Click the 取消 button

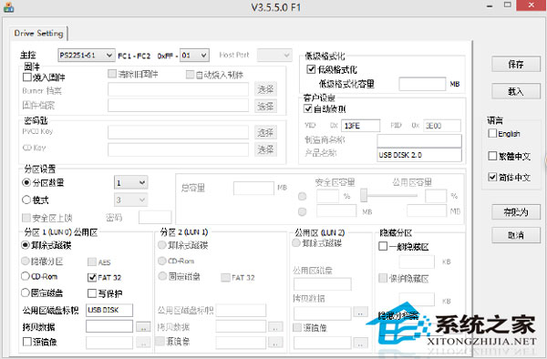[x=516, y=235]
